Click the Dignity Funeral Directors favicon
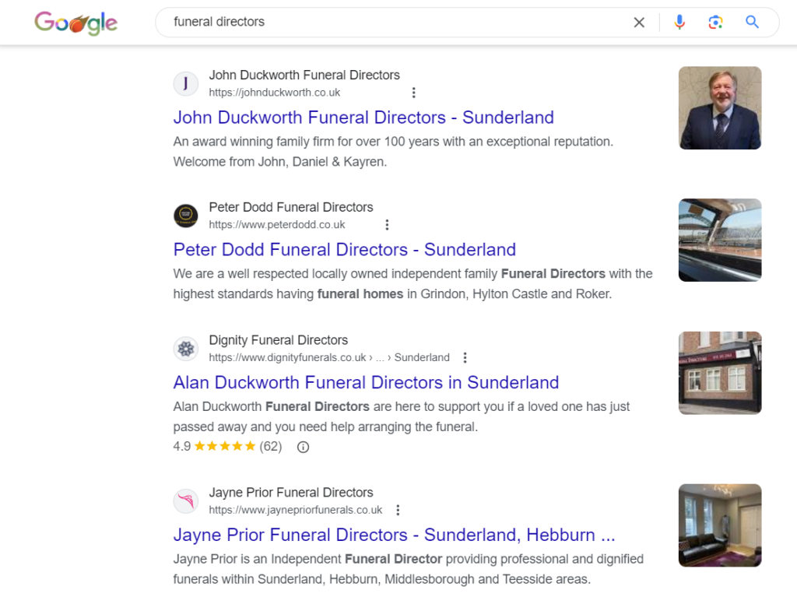Viewport: 797px width, 611px height. (186, 349)
